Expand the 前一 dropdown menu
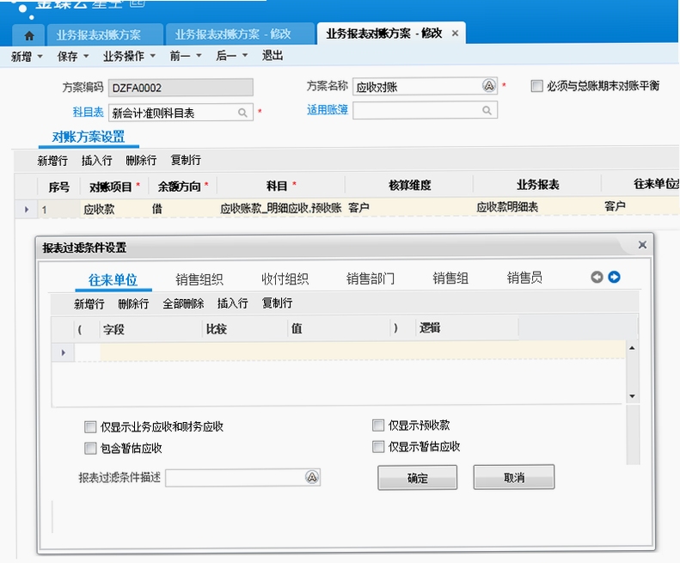Image resolution: width=680 pixels, height=563 pixels. tap(199, 56)
